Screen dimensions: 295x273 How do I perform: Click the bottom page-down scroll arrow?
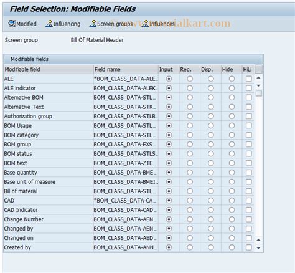(258, 247)
